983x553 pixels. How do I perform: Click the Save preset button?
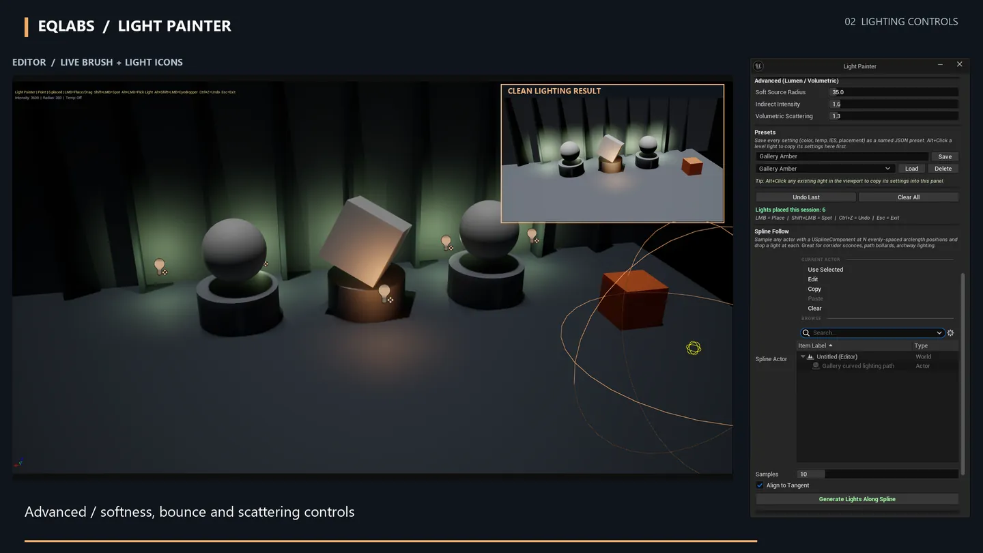coord(945,156)
